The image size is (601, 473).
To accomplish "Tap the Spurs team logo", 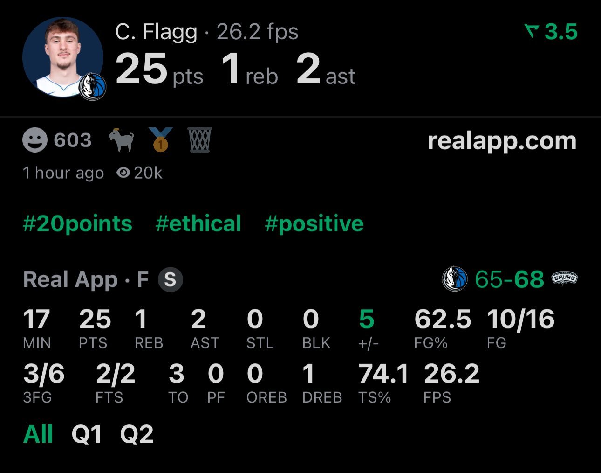I will click(564, 279).
